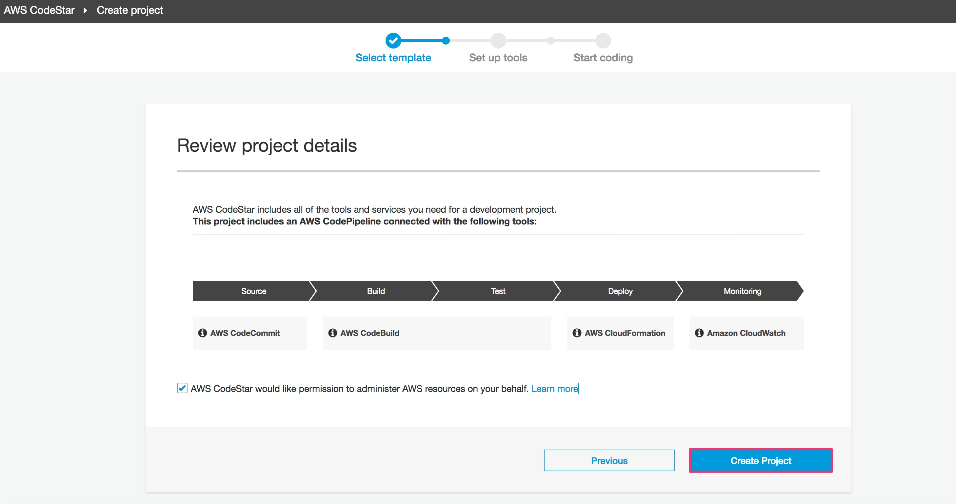Click the Set up tools step circle
Screen dimensions: 956x504
point(498,41)
